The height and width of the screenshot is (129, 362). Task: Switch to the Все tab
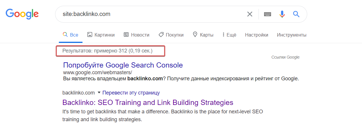[x=71, y=35]
